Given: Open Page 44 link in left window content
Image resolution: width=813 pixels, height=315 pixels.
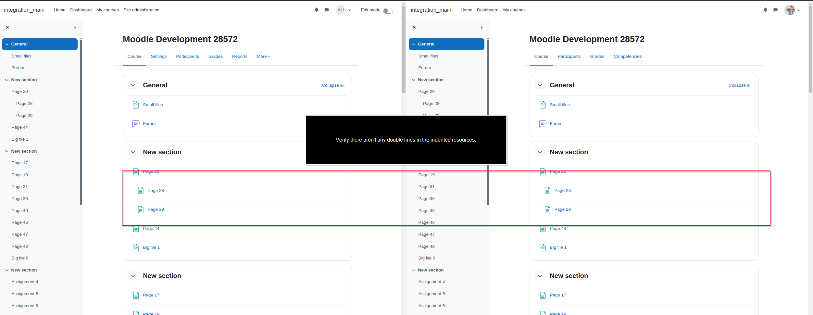Looking at the screenshot, I should 151,229.
